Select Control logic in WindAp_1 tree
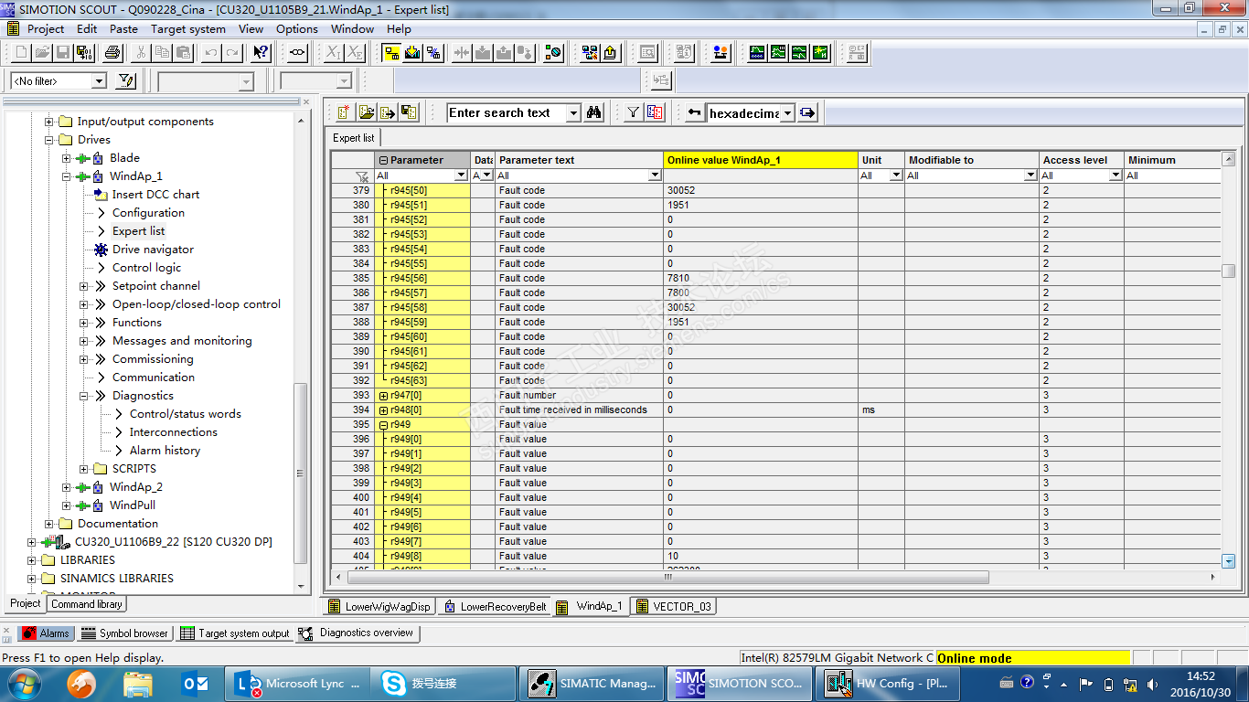The image size is (1249, 702). pos(146,268)
